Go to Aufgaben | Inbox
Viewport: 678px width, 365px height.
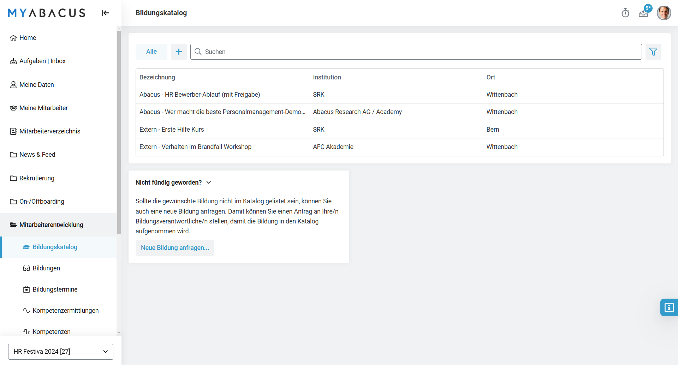tap(58, 61)
